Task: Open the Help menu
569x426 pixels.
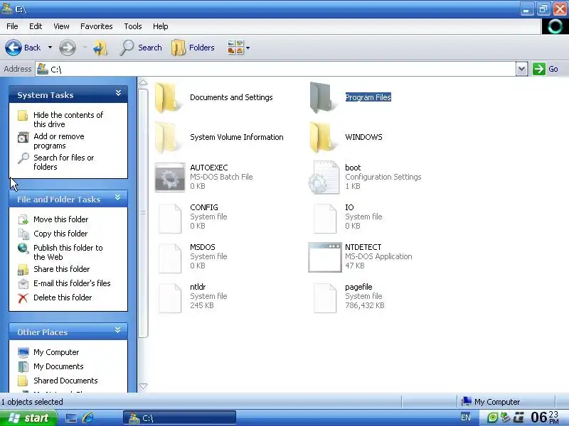Action: (161, 26)
